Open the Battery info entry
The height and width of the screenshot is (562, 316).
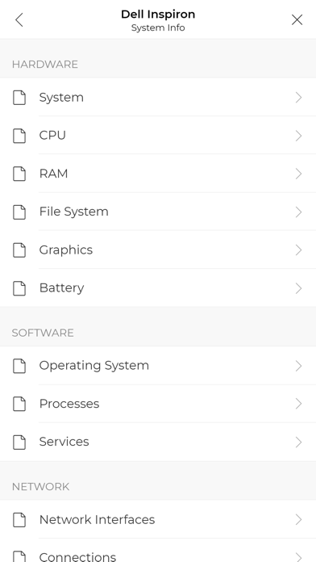158,287
